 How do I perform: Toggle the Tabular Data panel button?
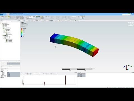[x=84, y=17]
